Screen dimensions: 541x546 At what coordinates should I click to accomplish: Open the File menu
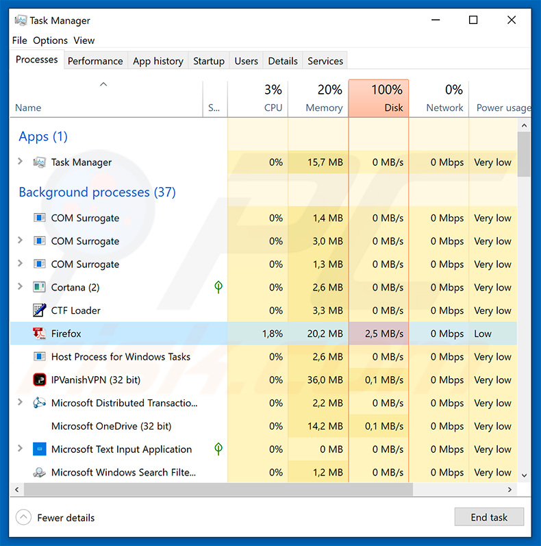coord(19,40)
